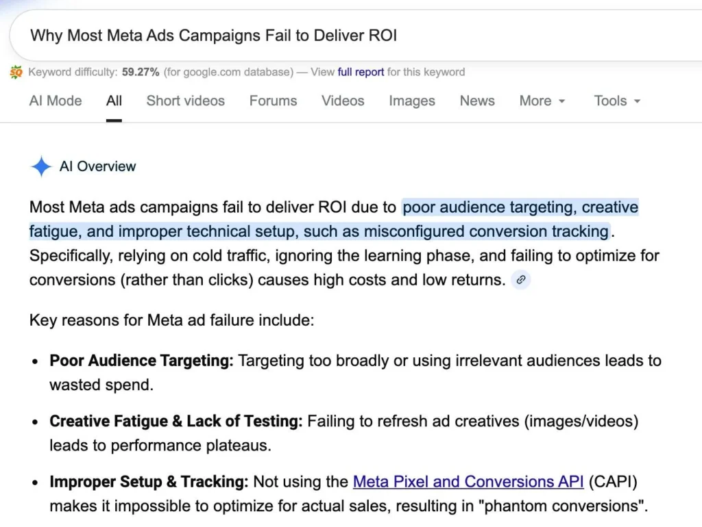Switch to the Images tab
This screenshot has height=527, width=702.
pos(411,101)
